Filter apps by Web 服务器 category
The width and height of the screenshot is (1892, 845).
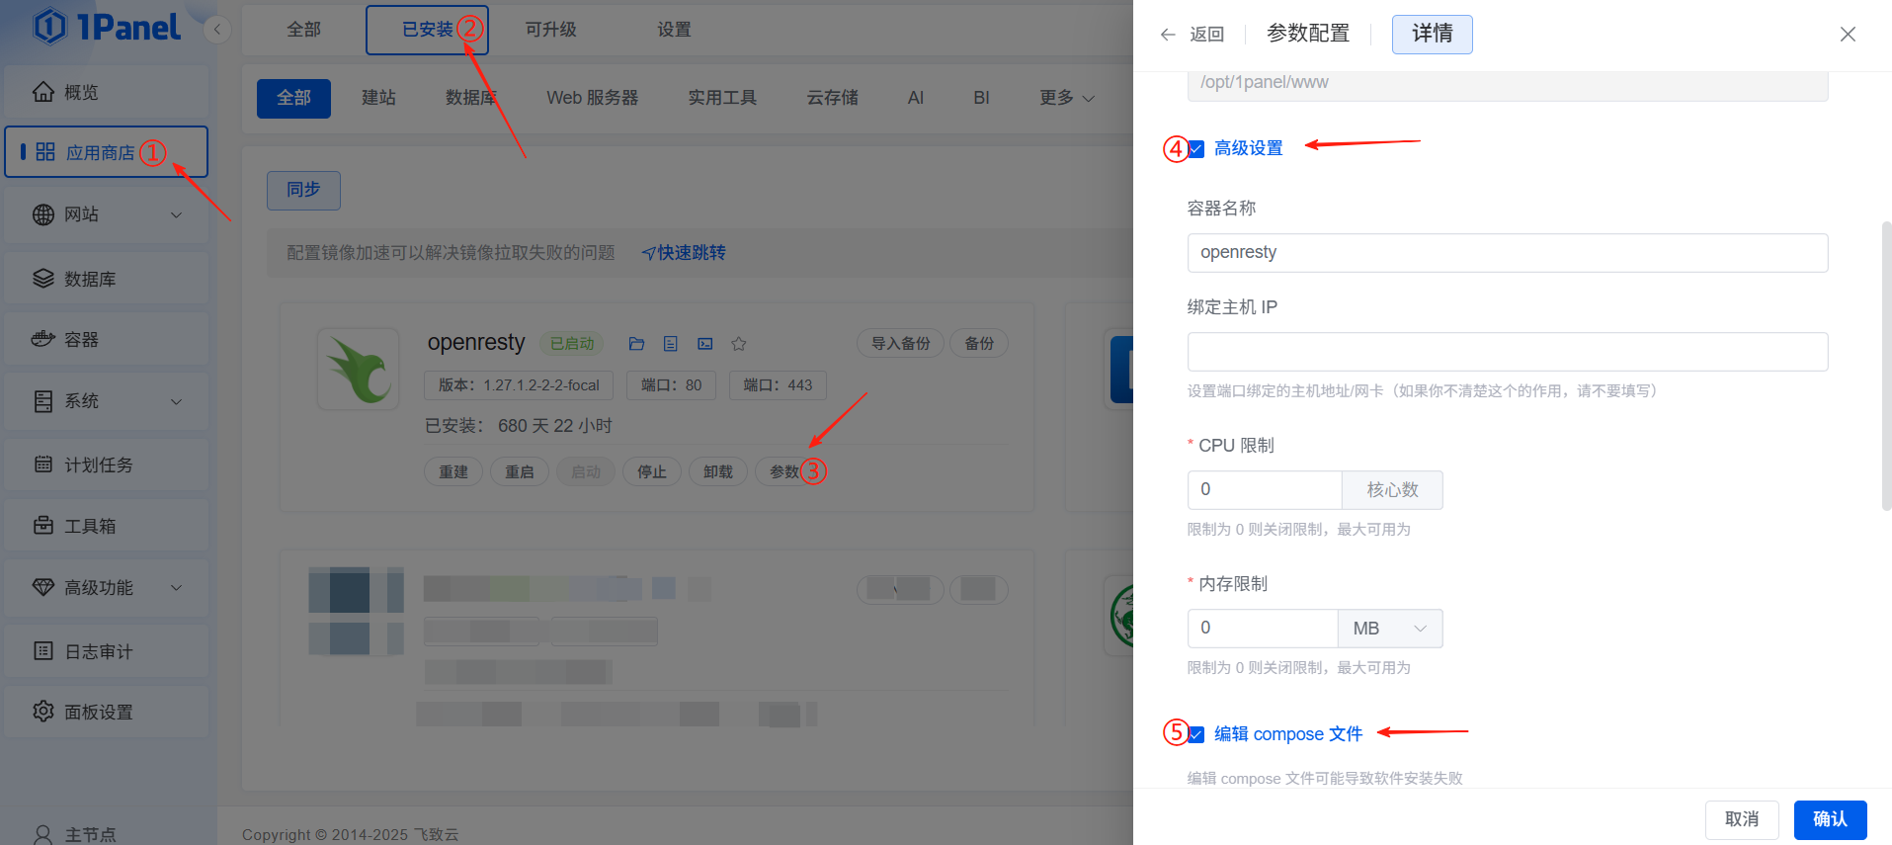click(x=592, y=98)
